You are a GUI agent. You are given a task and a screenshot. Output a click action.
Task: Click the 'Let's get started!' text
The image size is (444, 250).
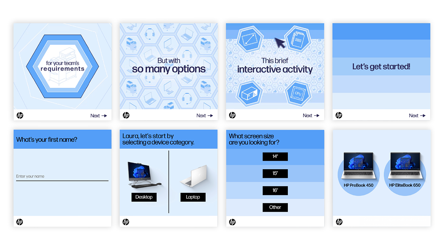pos(381,67)
